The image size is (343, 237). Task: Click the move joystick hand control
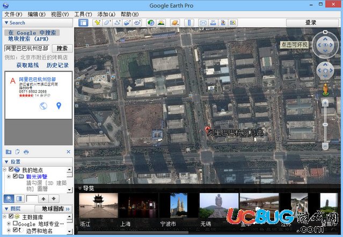pyautogui.click(x=325, y=70)
